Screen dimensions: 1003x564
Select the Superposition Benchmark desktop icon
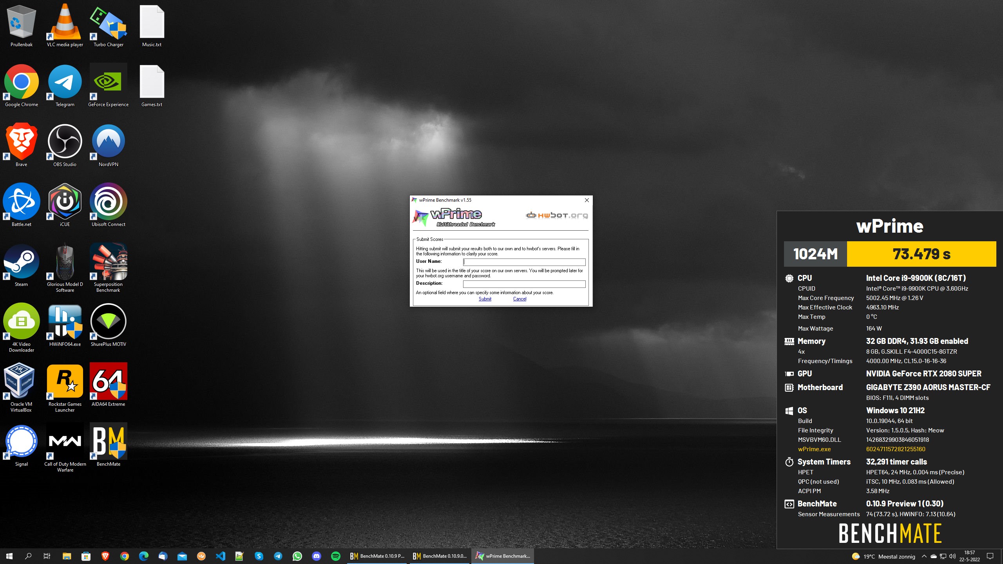(109, 268)
